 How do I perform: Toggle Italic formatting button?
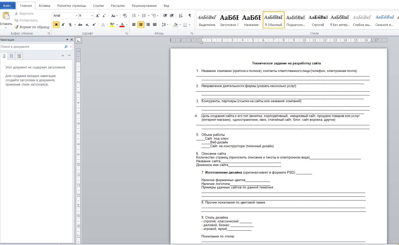coord(63,25)
